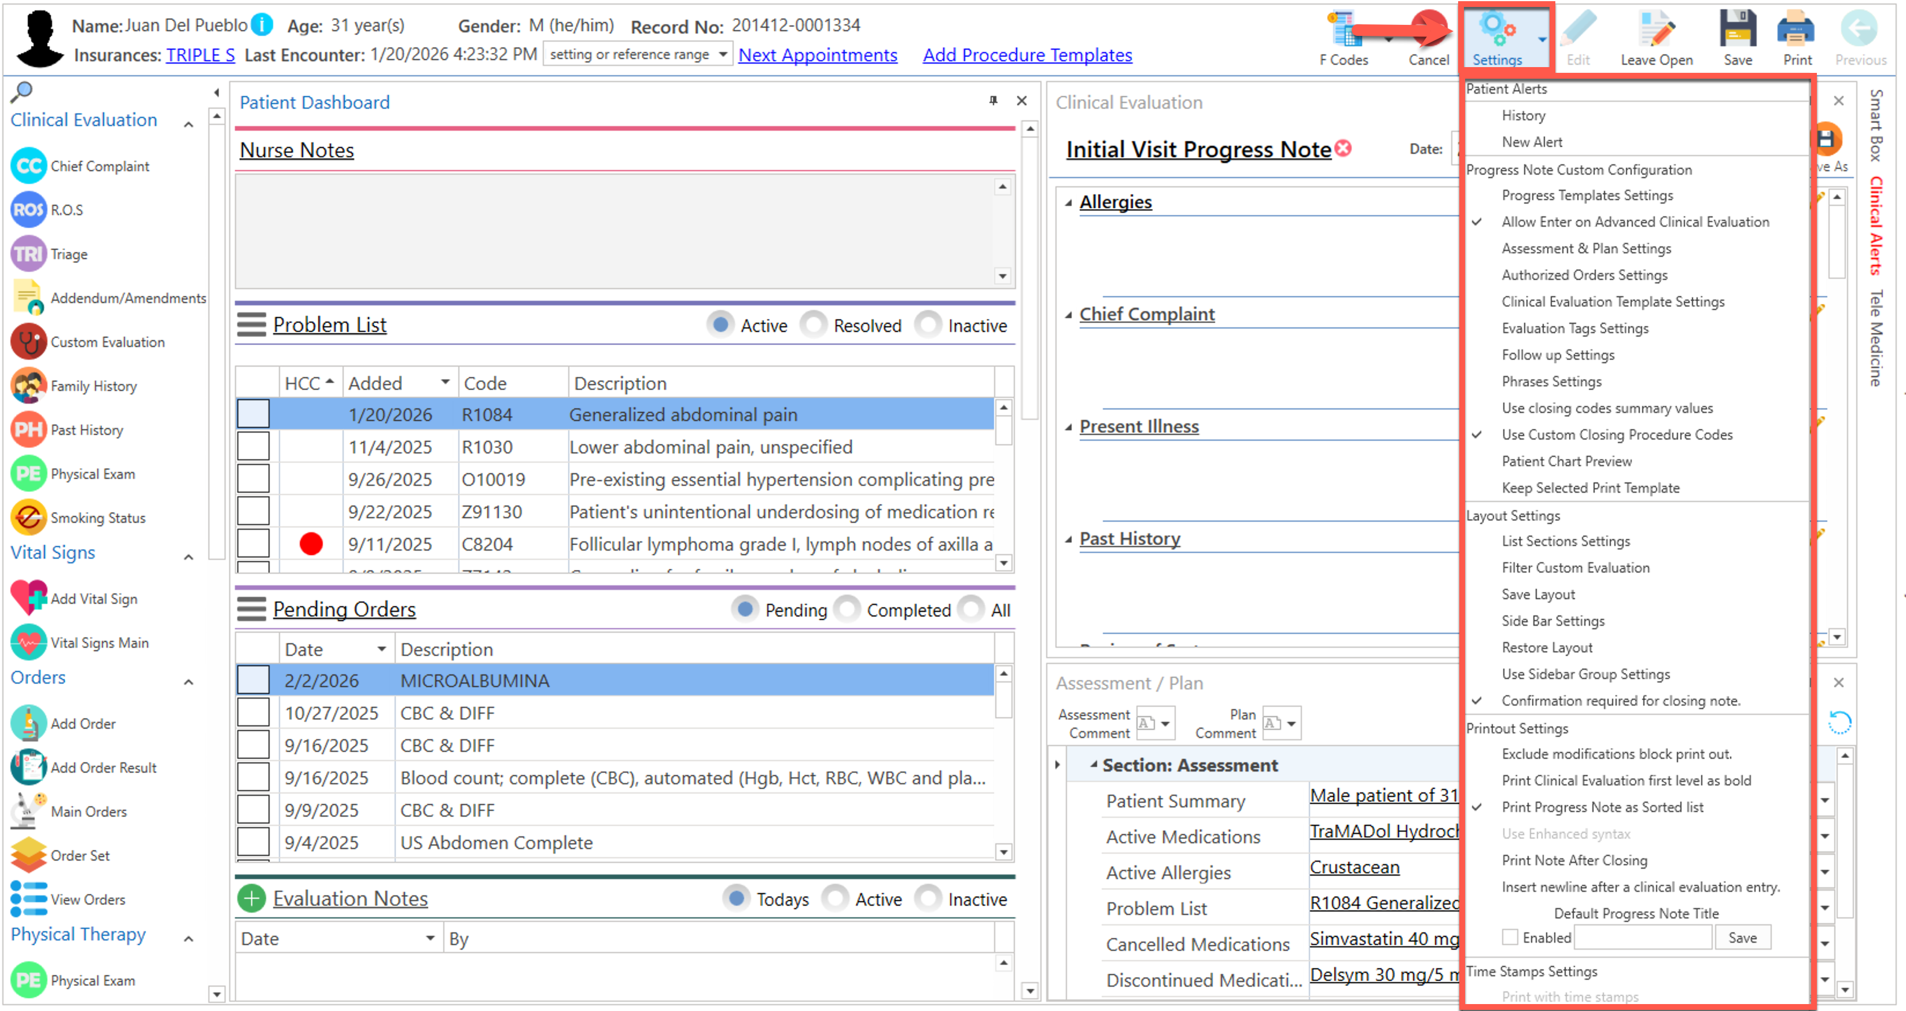
Task: Open the Triage icon in sidebar
Action: point(28,254)
